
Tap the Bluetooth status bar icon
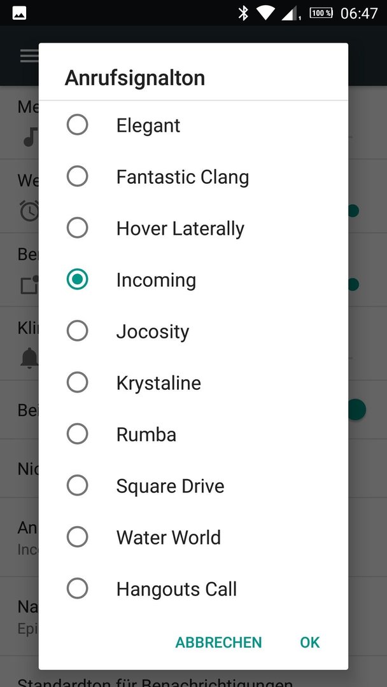pos(243,13)
